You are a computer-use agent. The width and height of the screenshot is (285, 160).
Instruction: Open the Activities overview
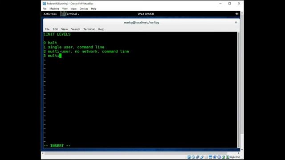pos(50,14)
